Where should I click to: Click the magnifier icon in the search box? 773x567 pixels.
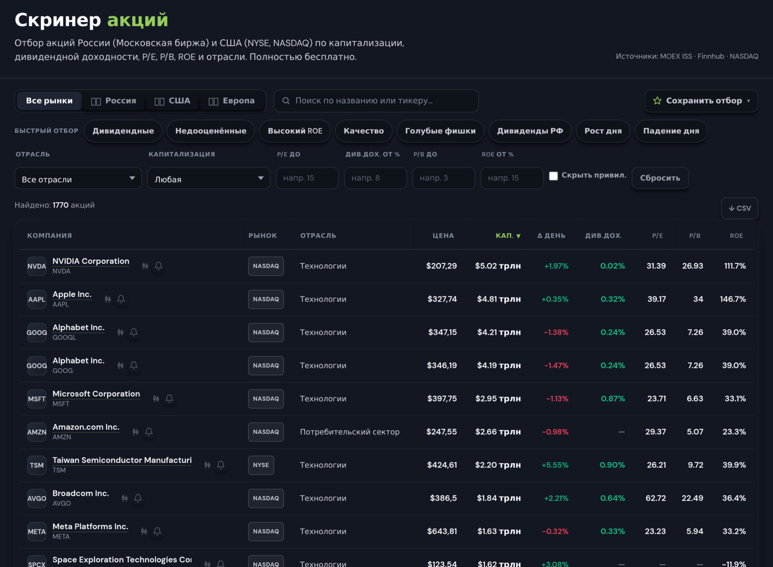[286, 101]
